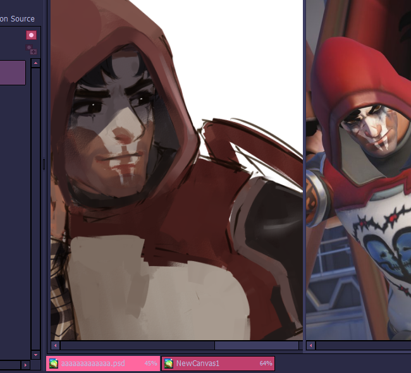Viewport: 411px width, 373px height.
Task: Click the file icon on NewCanvas1 tab
Action: tap(169, 364)
